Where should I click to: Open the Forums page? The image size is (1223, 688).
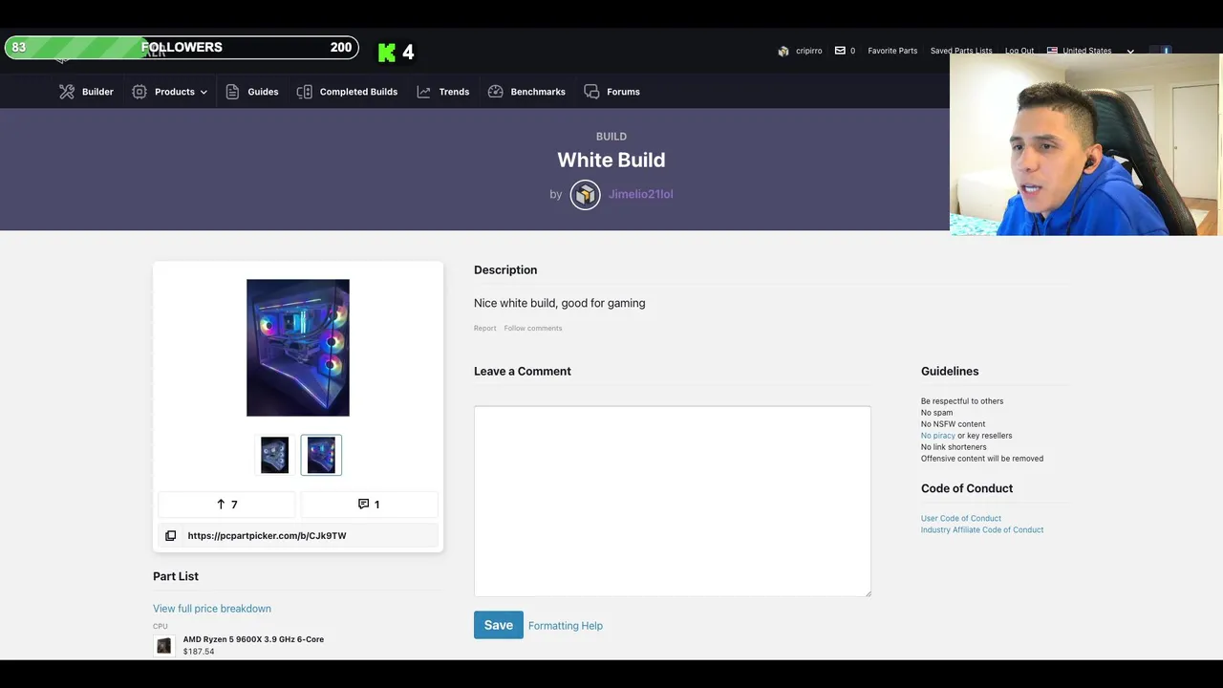[x=623, y=92]
